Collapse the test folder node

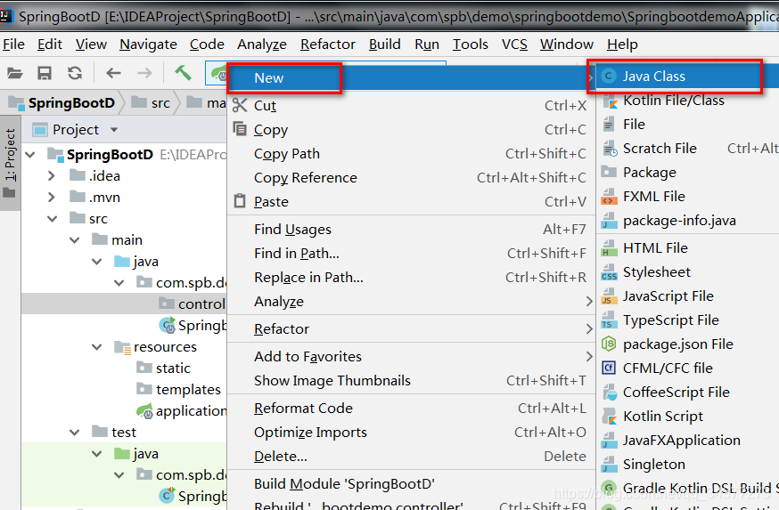75,433
